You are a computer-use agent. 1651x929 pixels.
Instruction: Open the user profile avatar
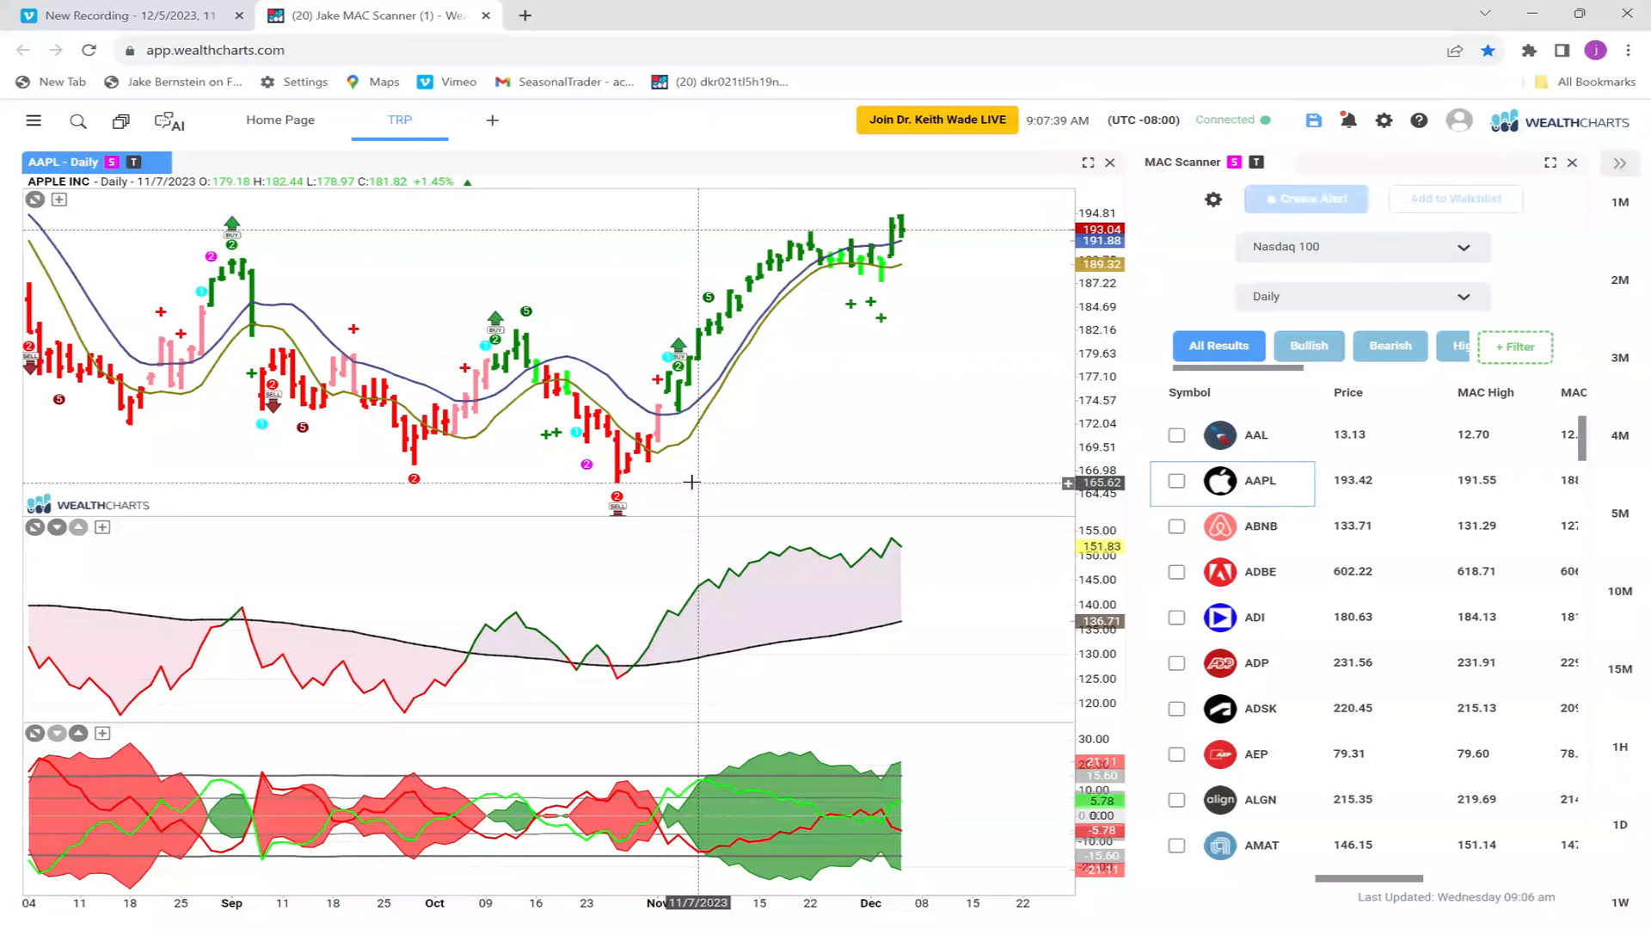(x=1459, y=120)
